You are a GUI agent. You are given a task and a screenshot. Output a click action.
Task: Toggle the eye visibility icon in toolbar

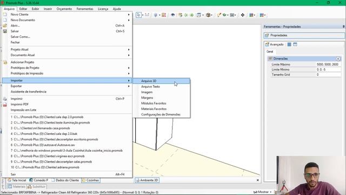click(173, 15)
